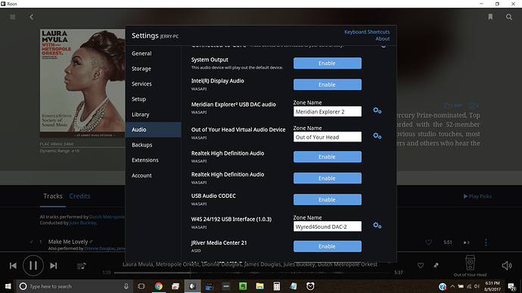This screenshot has width=522, height=293.
Task: Launch Chrome from the taskbar
Action: (158, 286)
